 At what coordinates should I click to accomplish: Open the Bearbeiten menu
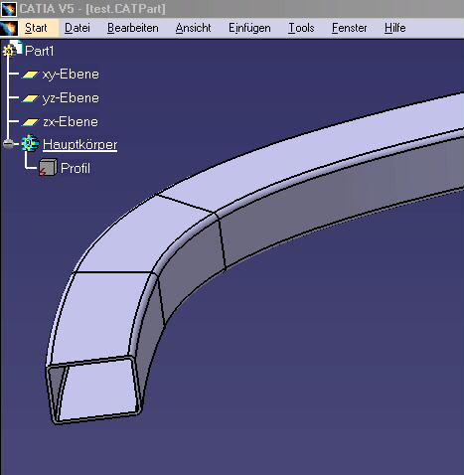pyautogui.click(x=133, y=28)
